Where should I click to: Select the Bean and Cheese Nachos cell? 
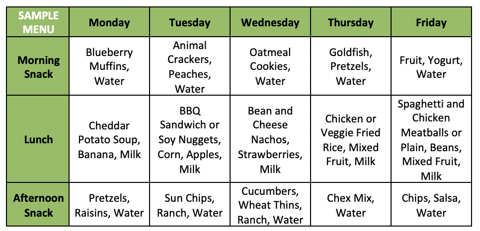tap(270, 140)
